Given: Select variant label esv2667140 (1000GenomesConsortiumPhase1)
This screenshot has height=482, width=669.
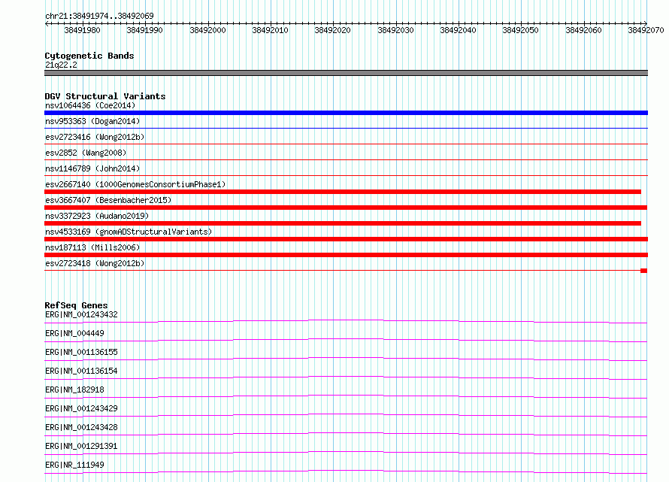Looking at the screenshot, I should (x=135, y=184).
